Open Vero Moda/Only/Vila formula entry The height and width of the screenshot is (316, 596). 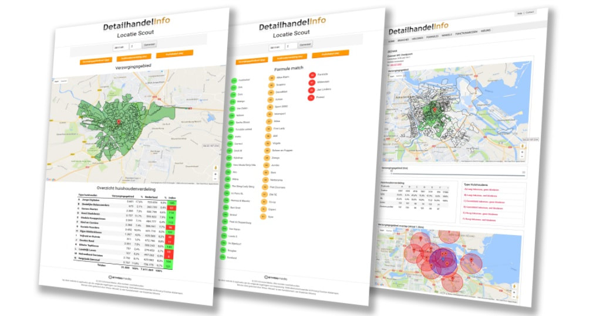pyautogui.click(x=244, y=165)
